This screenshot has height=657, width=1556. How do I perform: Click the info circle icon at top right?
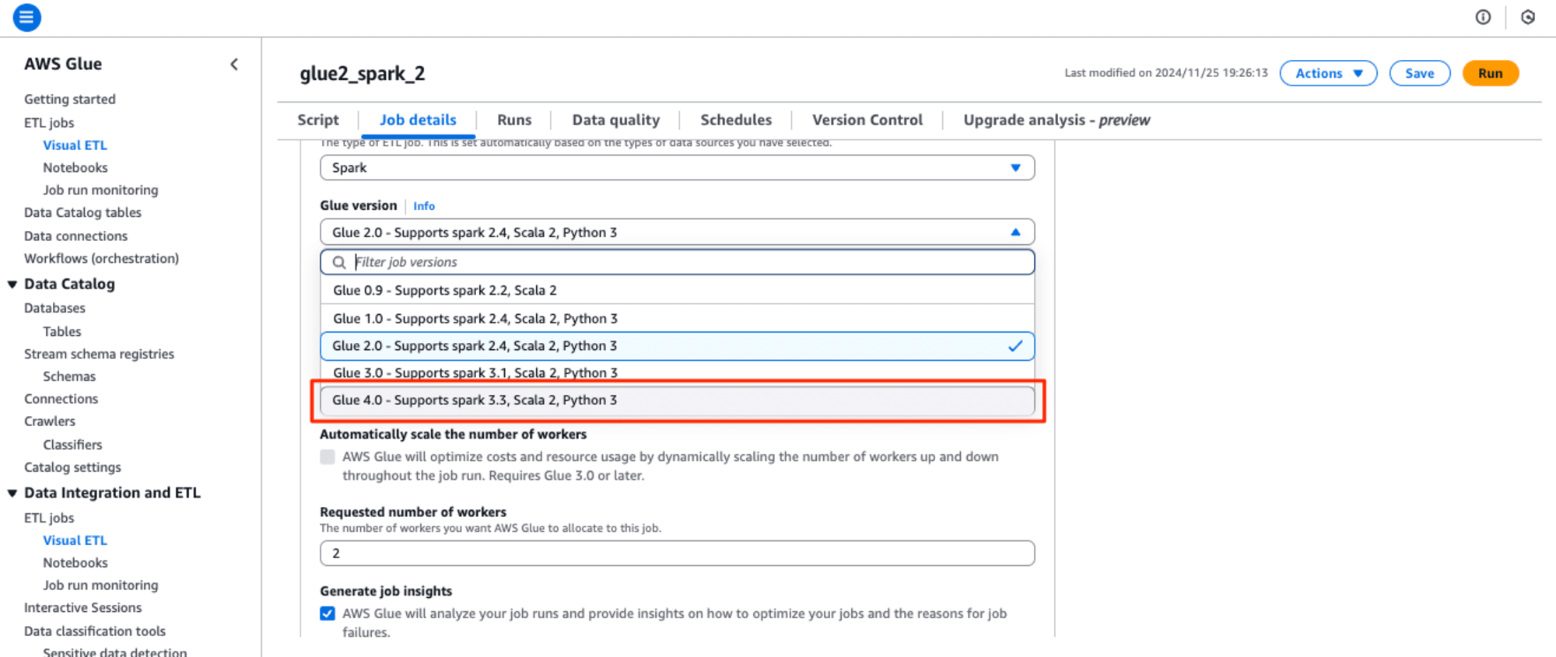pyautogui.click(x=1483, y=17)
